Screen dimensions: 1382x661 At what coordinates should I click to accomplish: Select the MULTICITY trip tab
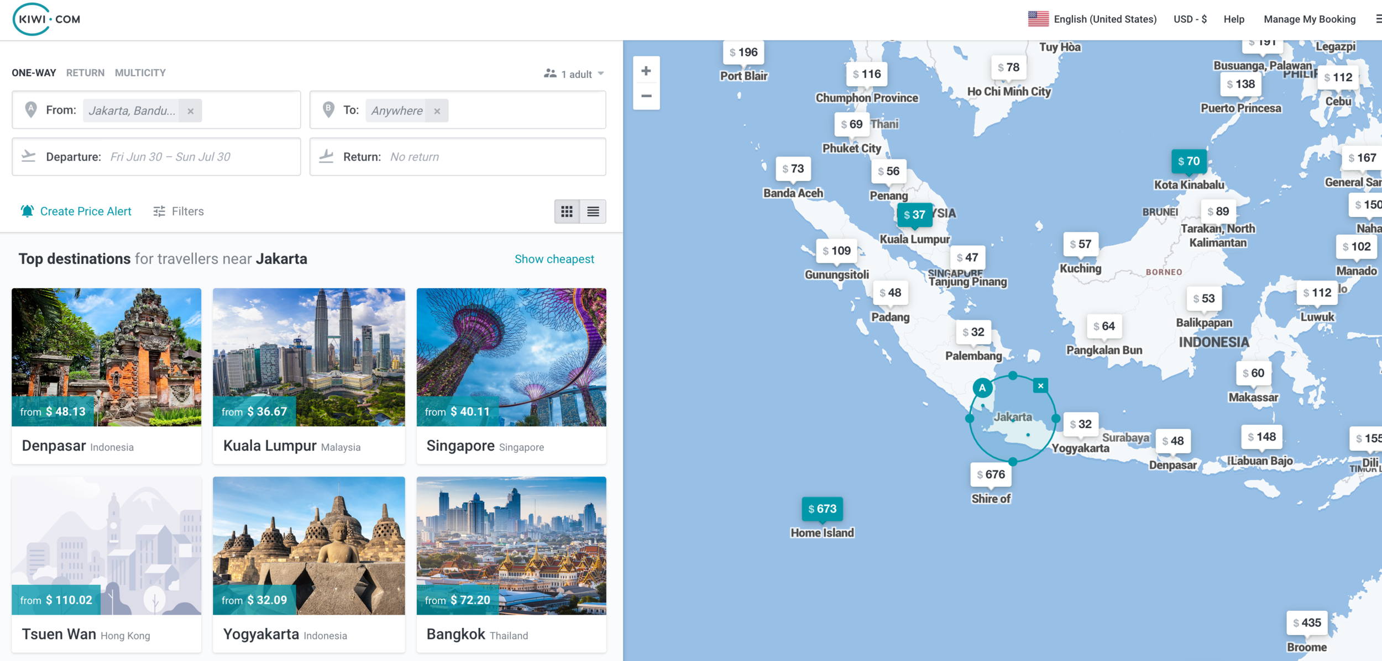point(140,73)
